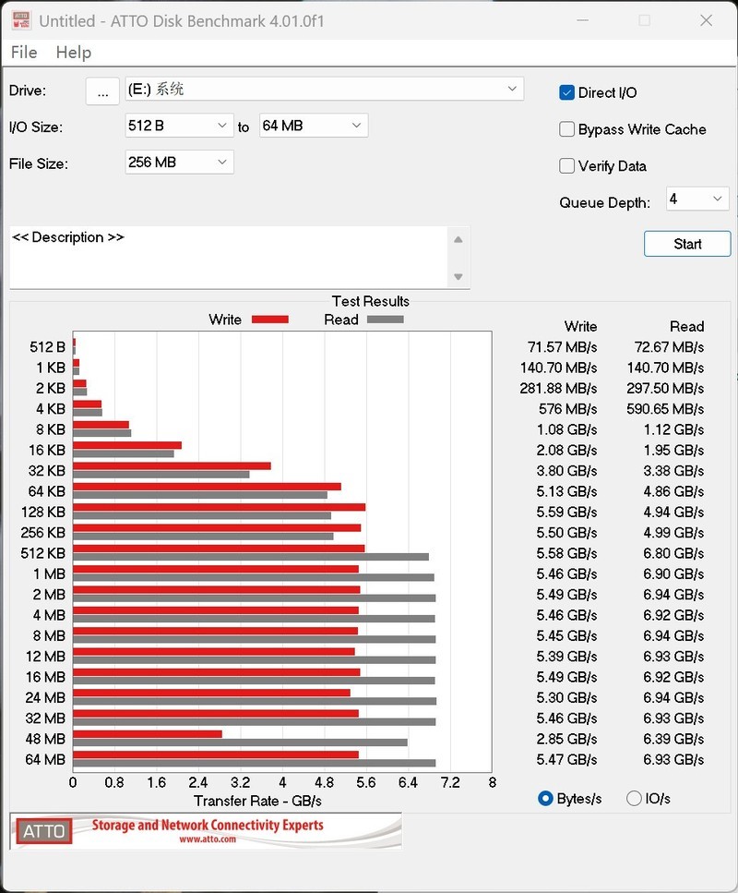Enable the Direct I/O checkbox
This screenshot has height=893, width=738.
point(566,92)
